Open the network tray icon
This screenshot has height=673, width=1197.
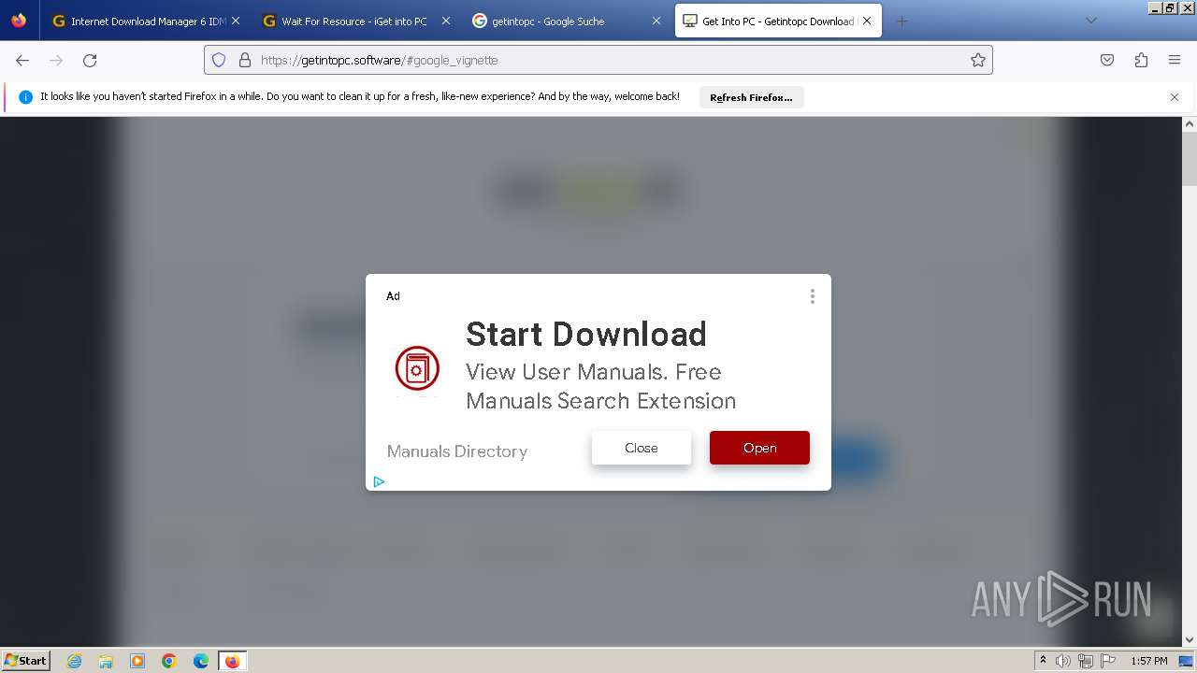coord(1085,661)
